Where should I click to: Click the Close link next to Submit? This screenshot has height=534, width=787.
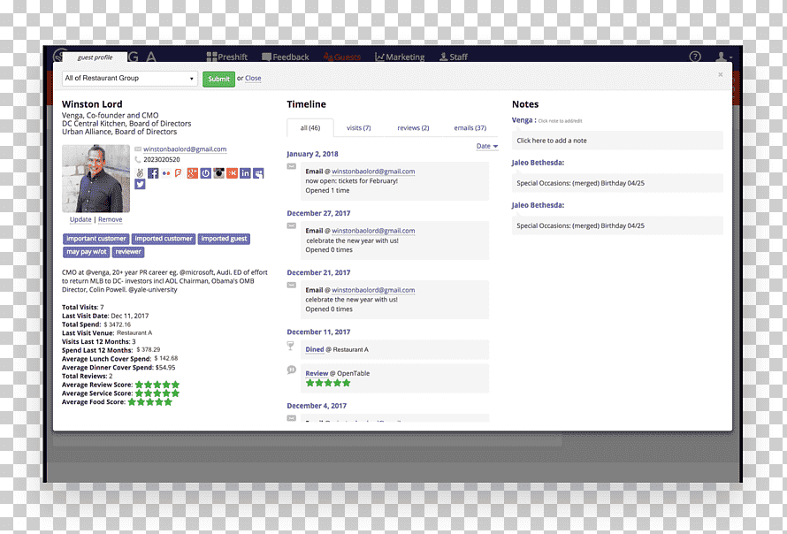coord(253,79)
